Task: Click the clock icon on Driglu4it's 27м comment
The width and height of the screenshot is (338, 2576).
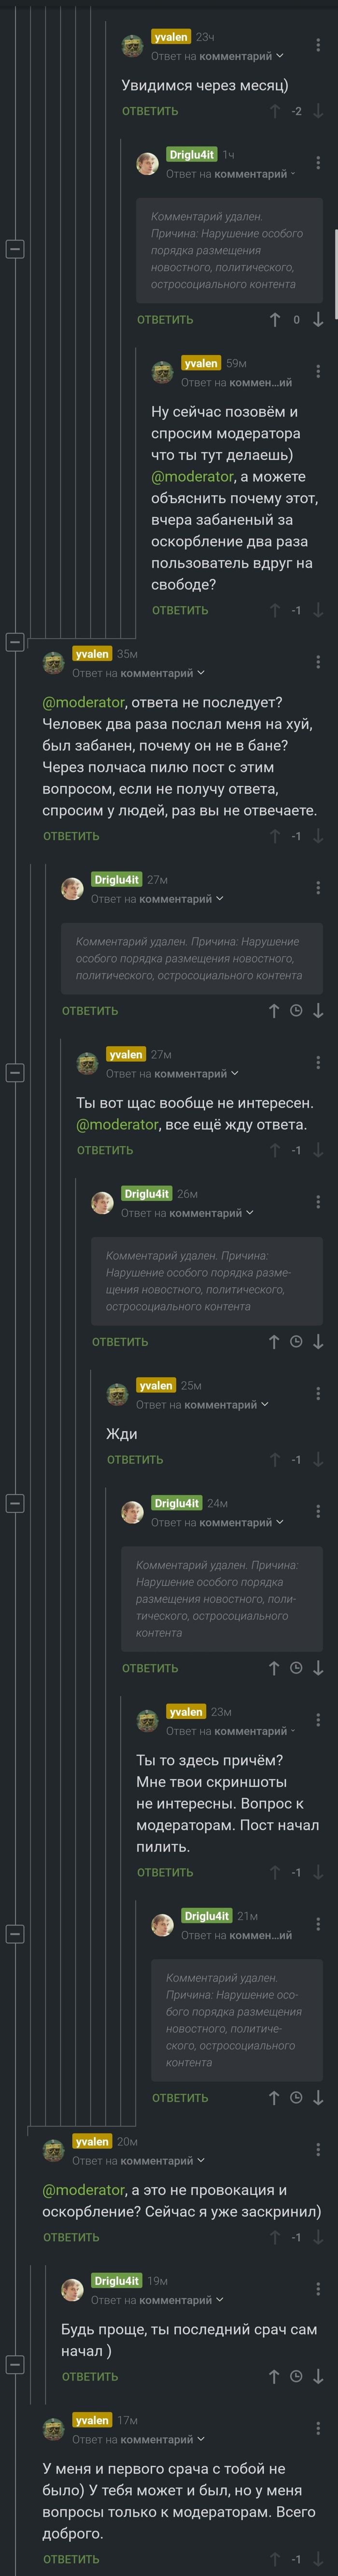Action: pos(296,1011)
